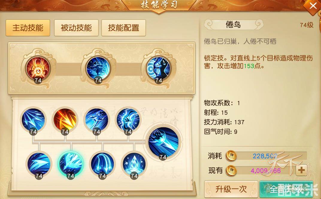Click the 升级一次 upgrade button
The image size is (321, 199).
coord(231,189)
